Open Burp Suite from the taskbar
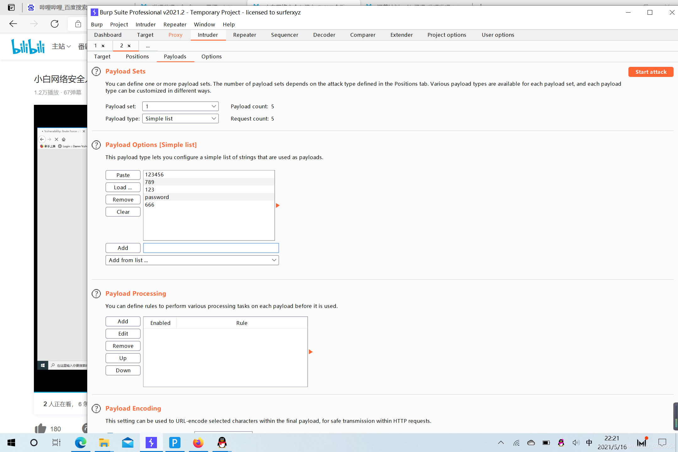The height and width of the screenshot is (452, 678). (x=151, y=443)
